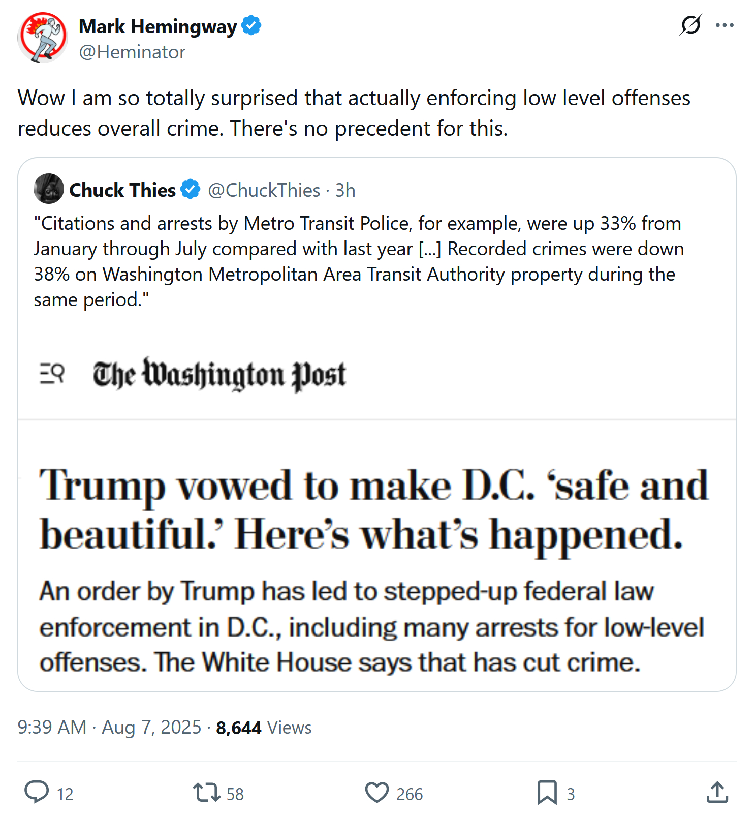
Task: Click the Washington Post search menu icon
Action: click(x=52, y=374)
